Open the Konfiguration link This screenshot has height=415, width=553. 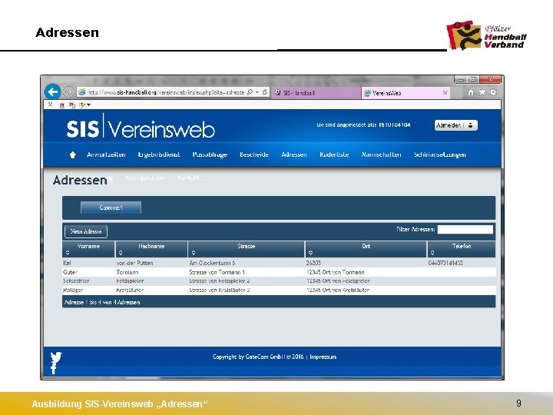click(145, 178)
